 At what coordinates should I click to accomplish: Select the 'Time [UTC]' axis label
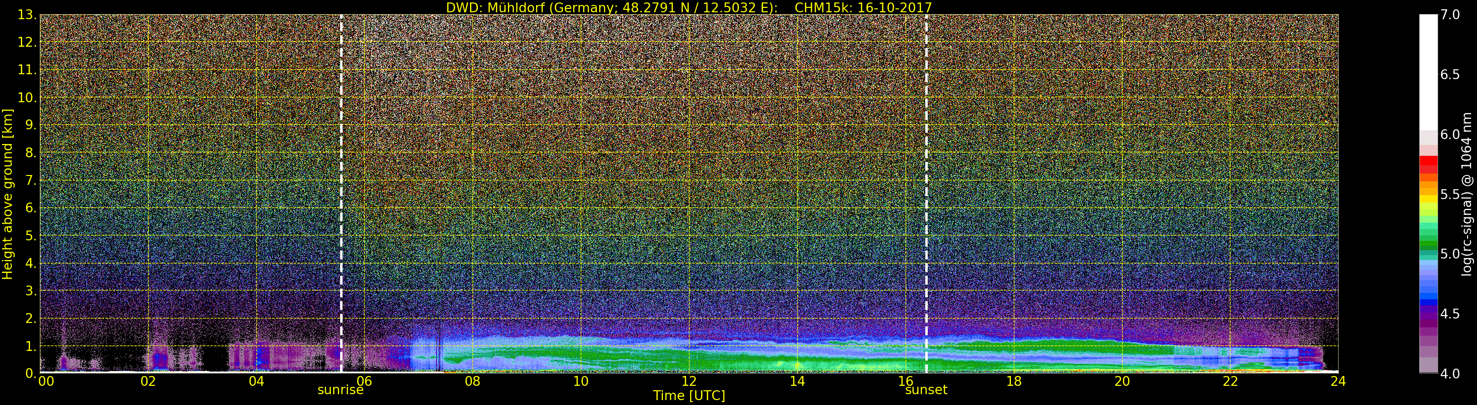[x=689, y=395]
